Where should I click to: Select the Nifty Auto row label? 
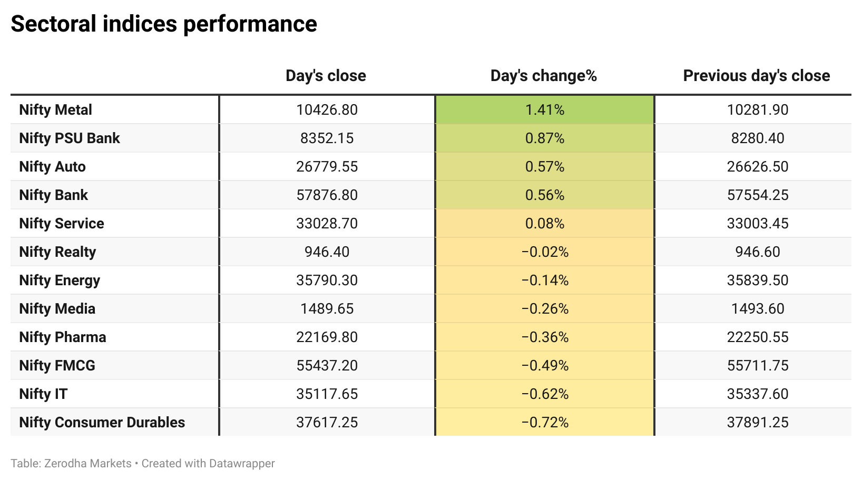pyautogui.click(x=52, y=166)
